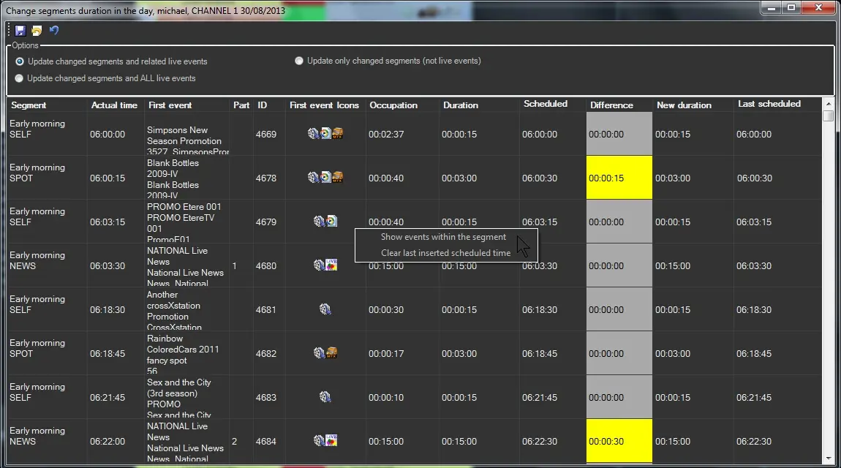841x468 pixels.
Task: Click the vertical scrollbar thumb
Action: point(828,116)
